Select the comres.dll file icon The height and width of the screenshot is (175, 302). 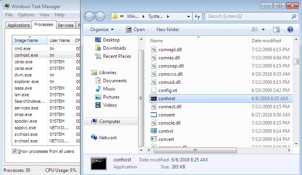(x=154, y=58)
